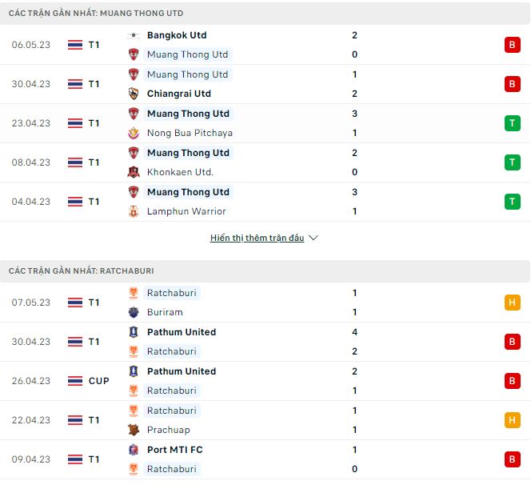This screenshot has width=531, height=485.
Task: Click the chevron next to 'Hiển thị thêm trận đấu'
Action: point(313,238)
